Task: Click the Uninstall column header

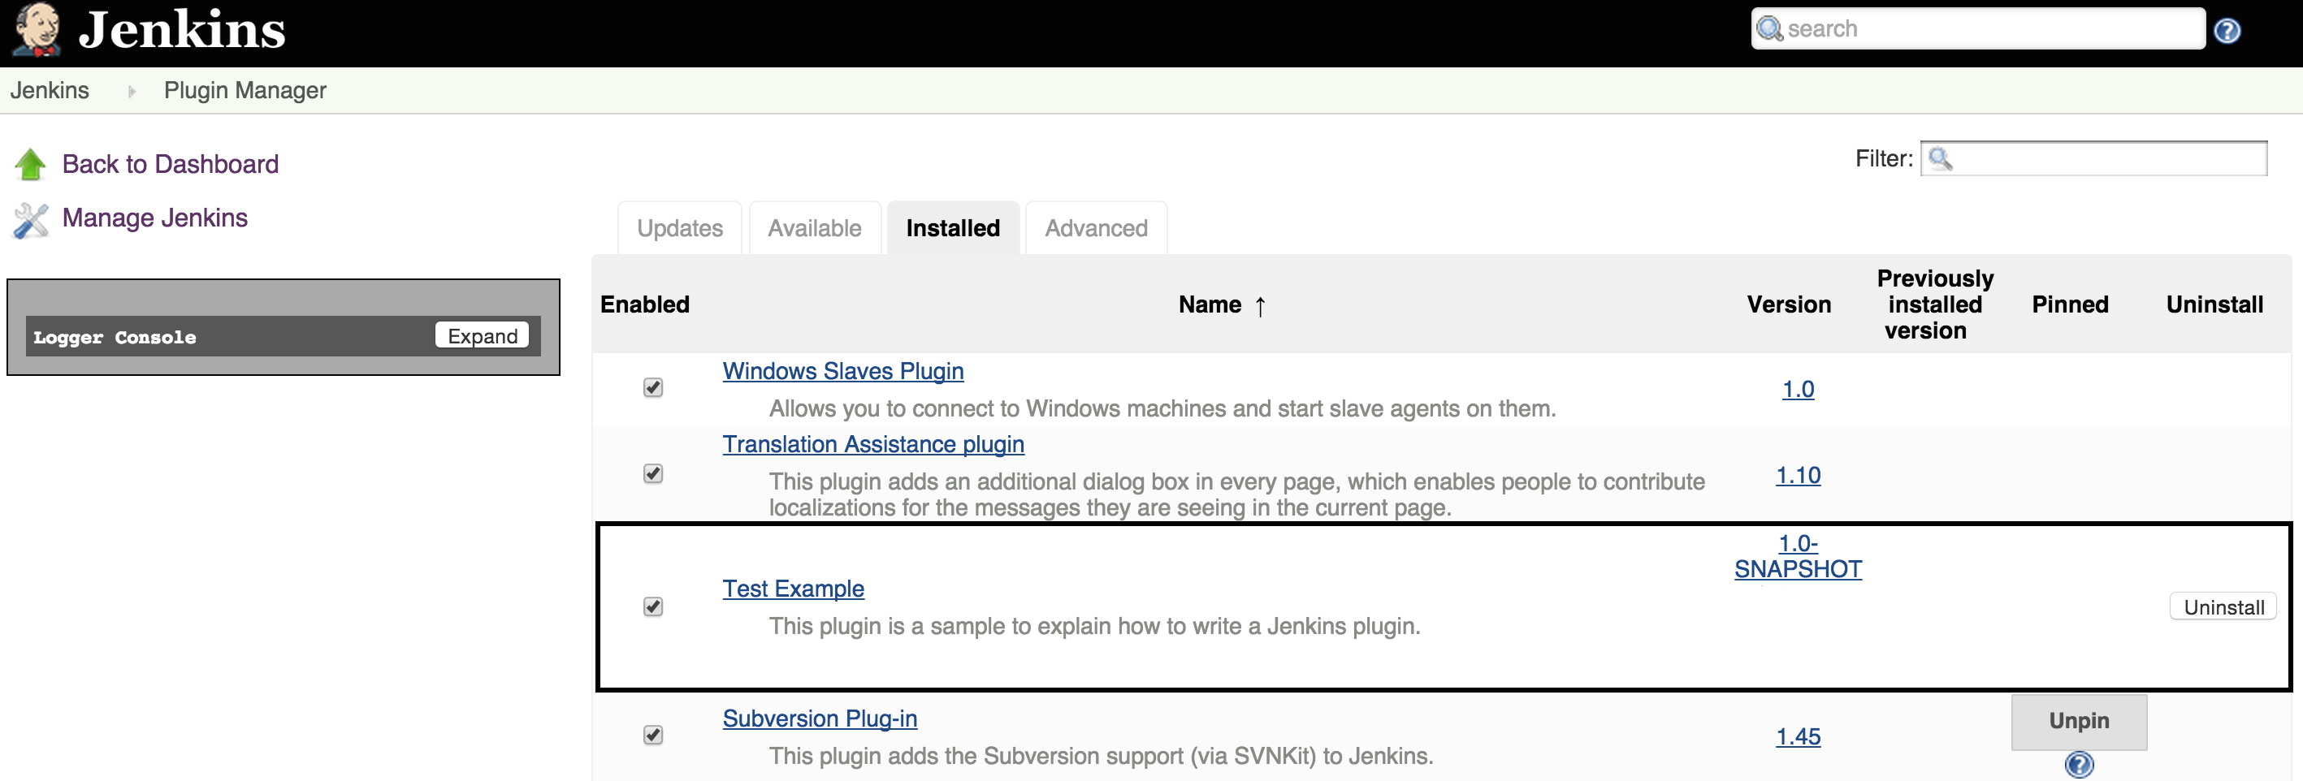Action: coord(2214,304)
